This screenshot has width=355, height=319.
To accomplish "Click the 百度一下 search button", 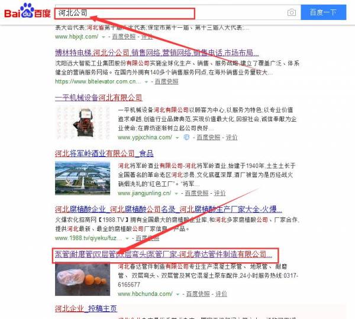I will tap(322, 12).
